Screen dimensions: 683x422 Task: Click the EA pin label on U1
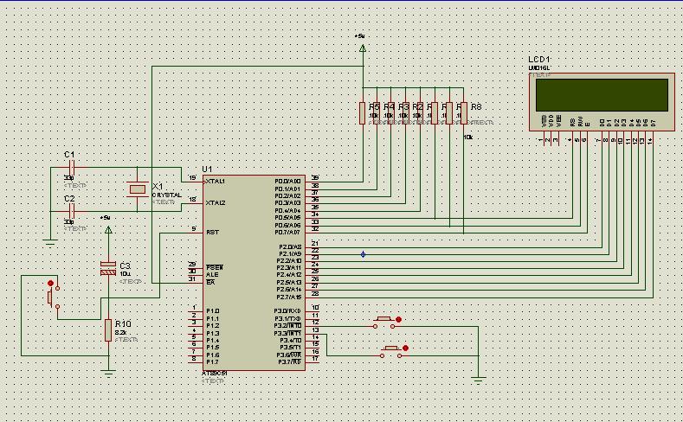[x=210, y=283]
